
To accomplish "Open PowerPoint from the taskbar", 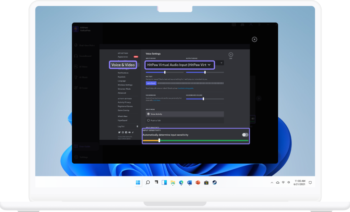I will click(x=198, y=182).
